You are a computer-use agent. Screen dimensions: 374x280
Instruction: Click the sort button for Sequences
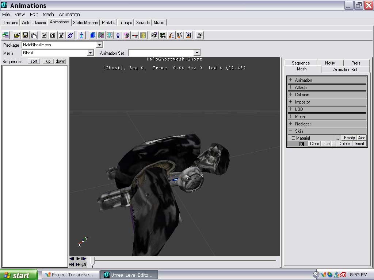click(34, 61)
